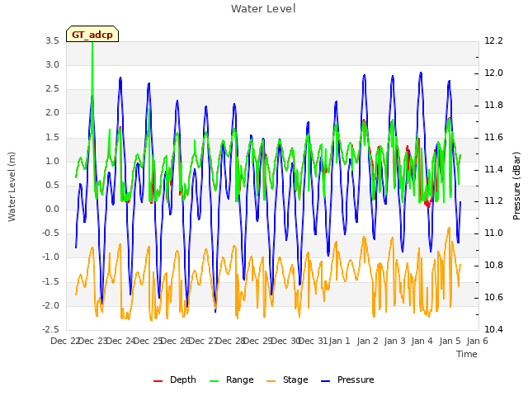Click the green Range legend swatch
This screenshot has width=528, height=396.
(x=214, y=381)
